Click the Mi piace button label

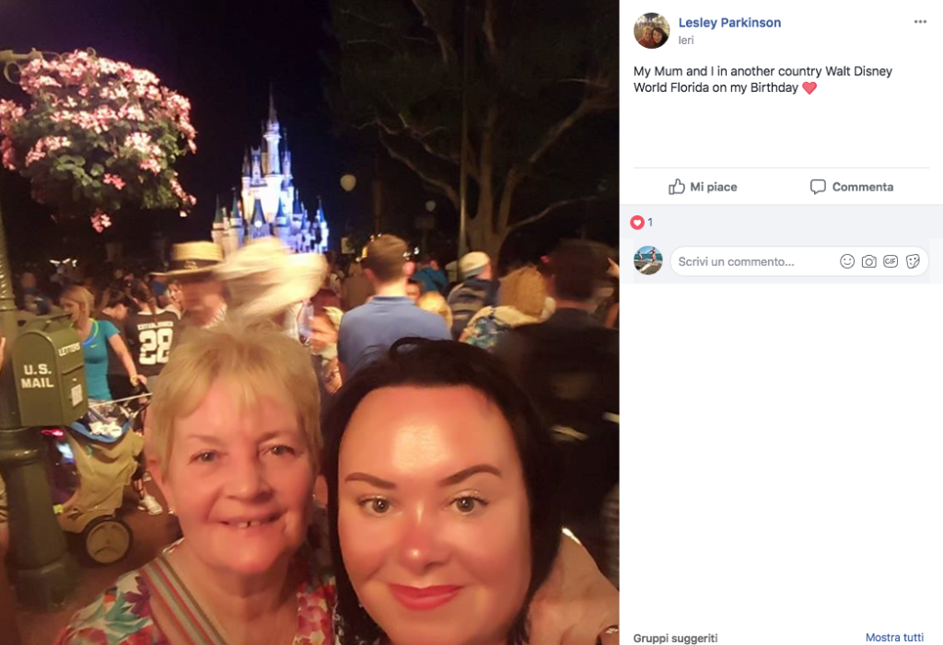714,187
